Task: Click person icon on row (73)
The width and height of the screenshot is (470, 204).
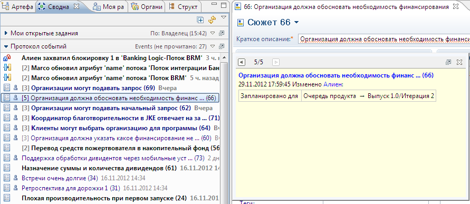Action: [16, 158]
